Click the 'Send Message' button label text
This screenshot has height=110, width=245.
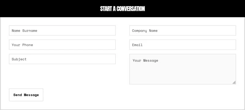(26, 95)
